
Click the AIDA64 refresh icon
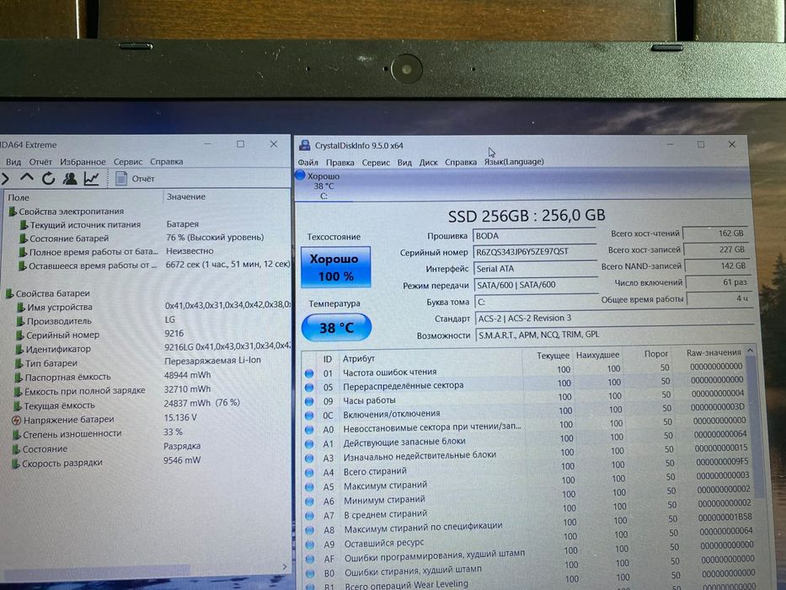pos(48,178)
